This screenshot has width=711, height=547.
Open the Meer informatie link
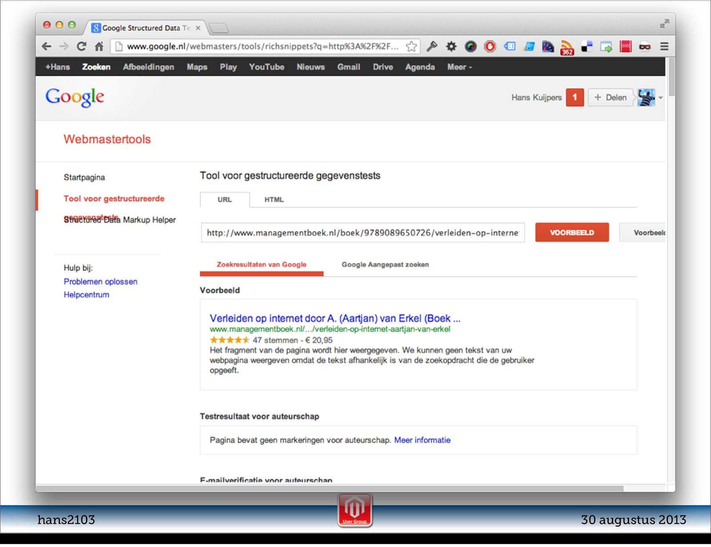point(422,440)
